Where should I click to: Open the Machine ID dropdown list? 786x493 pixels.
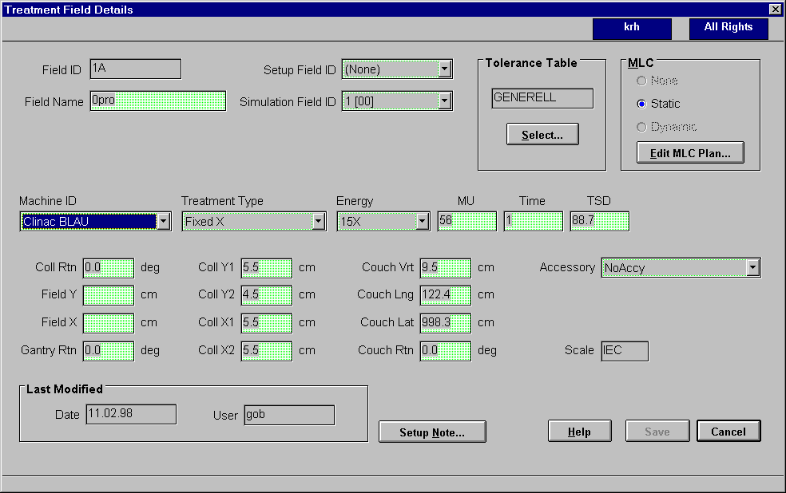(163, 222)
